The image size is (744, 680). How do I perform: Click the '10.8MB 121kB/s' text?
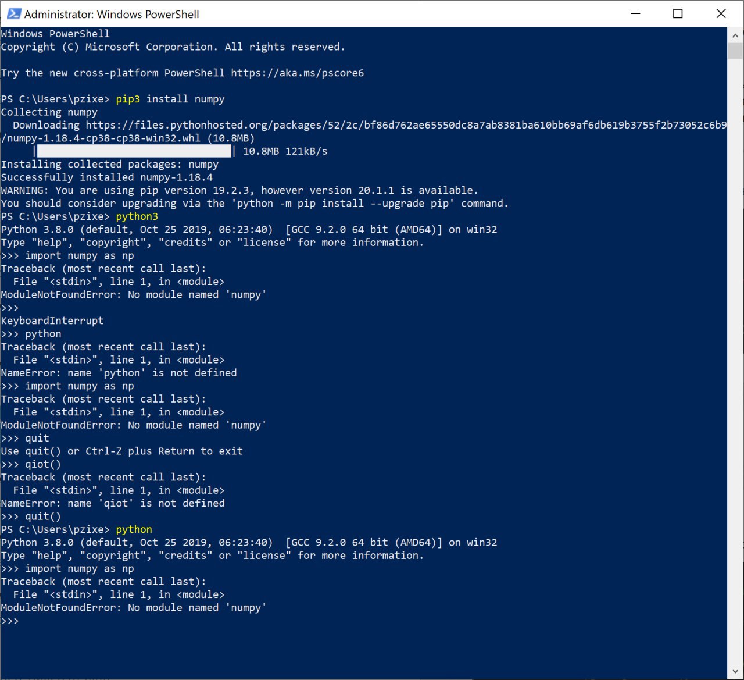(x=285, y=151)
